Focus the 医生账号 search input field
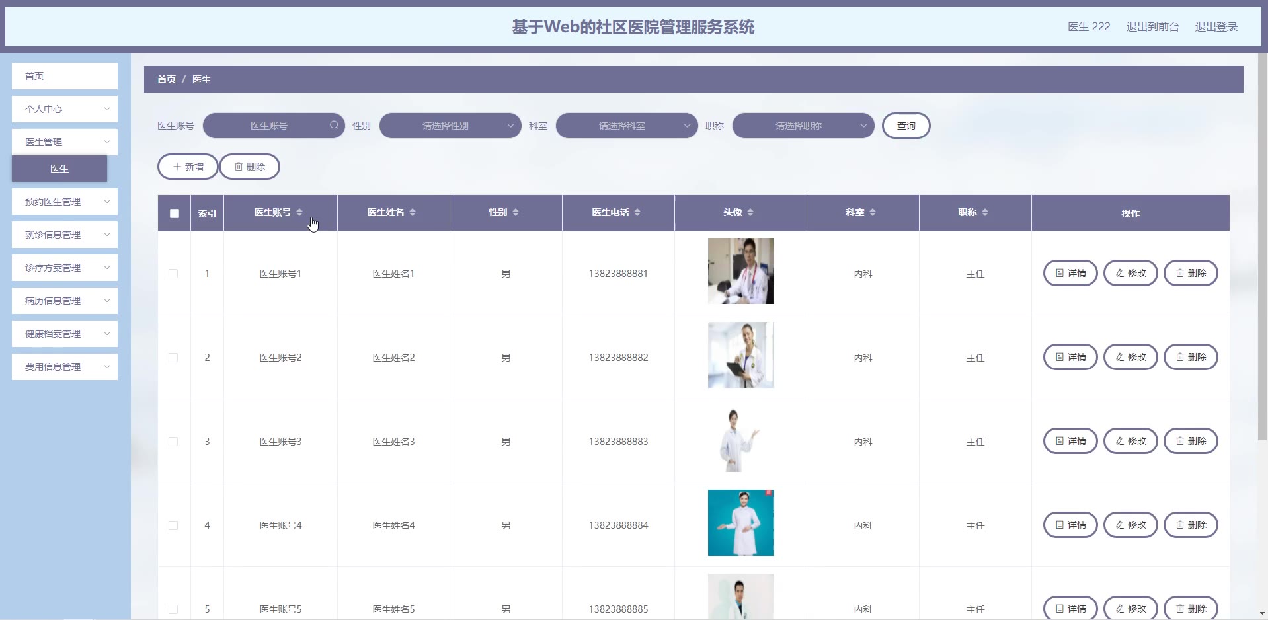Viewport: 1268px width, 620px height. (274, 126)
